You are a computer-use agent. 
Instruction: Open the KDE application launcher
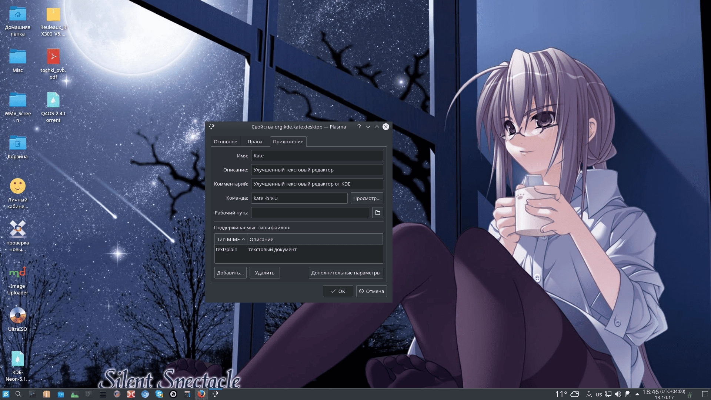(x=6, y=394)
